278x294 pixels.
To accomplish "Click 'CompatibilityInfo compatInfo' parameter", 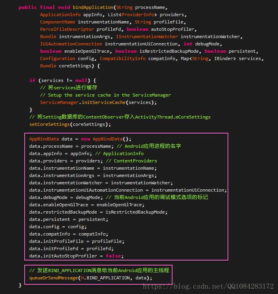I will (x=137, y=58).
